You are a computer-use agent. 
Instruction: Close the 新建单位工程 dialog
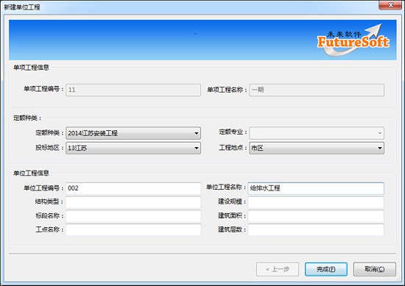click(390, 5)
